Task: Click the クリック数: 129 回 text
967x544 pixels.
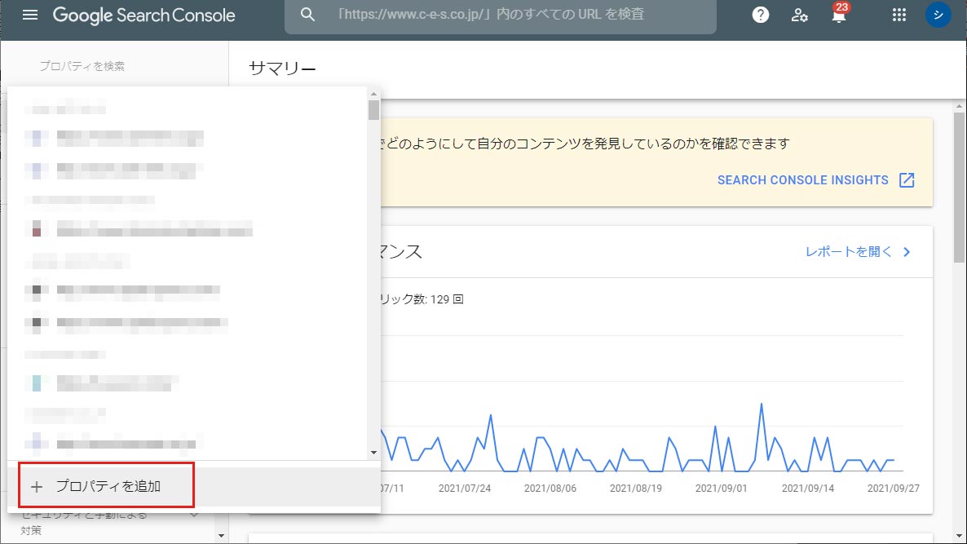Action: (421, 299)
